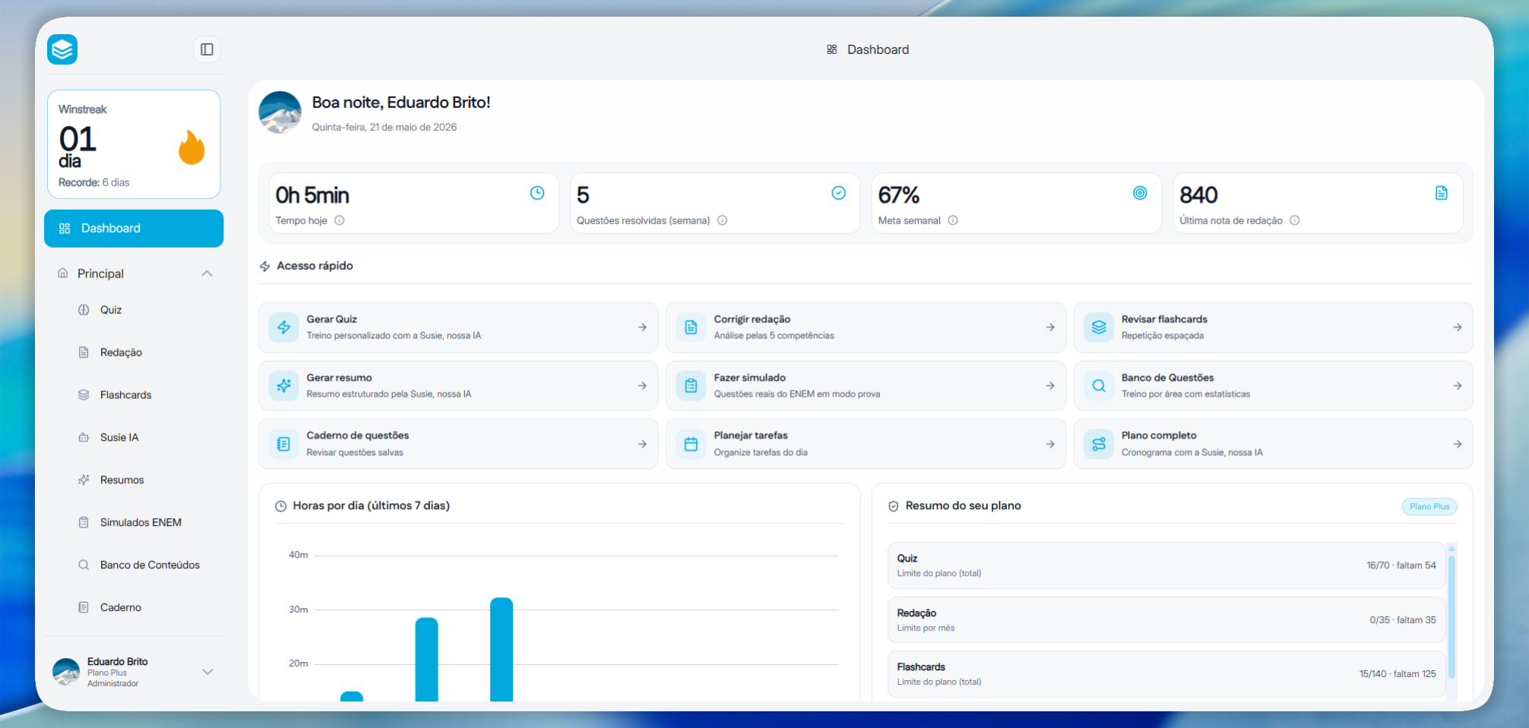The width and height of the screenshot is (1529, 728).
Task: Open the Caderno de questões arrow
Action: tap(642, 444)
